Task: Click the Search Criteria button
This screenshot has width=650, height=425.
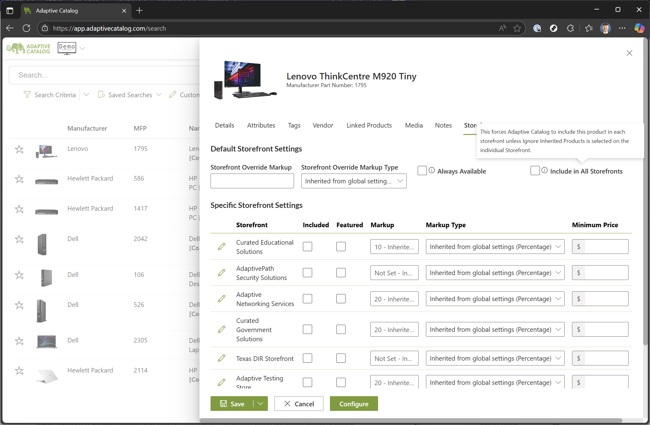Action: pos(50,95)
